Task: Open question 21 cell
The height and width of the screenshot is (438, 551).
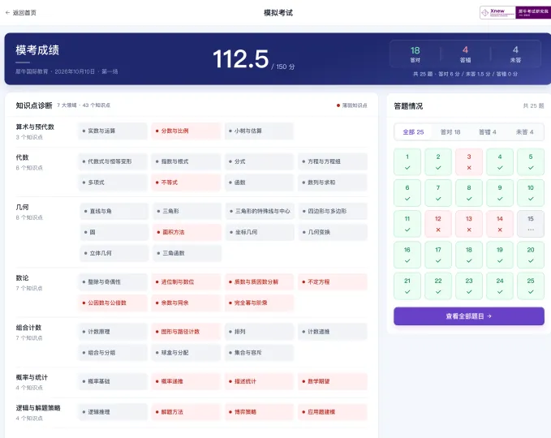Action: tap(407, 286)
